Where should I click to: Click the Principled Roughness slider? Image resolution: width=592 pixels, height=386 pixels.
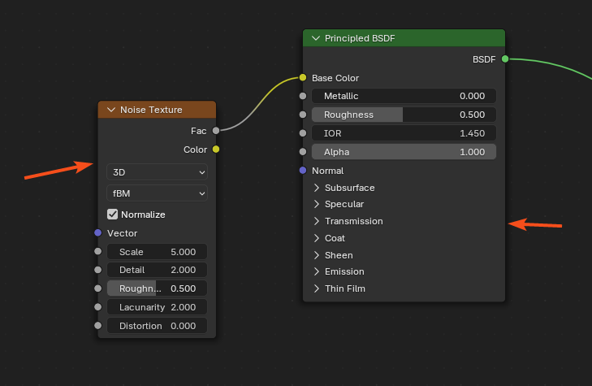[x=404, y=115]
